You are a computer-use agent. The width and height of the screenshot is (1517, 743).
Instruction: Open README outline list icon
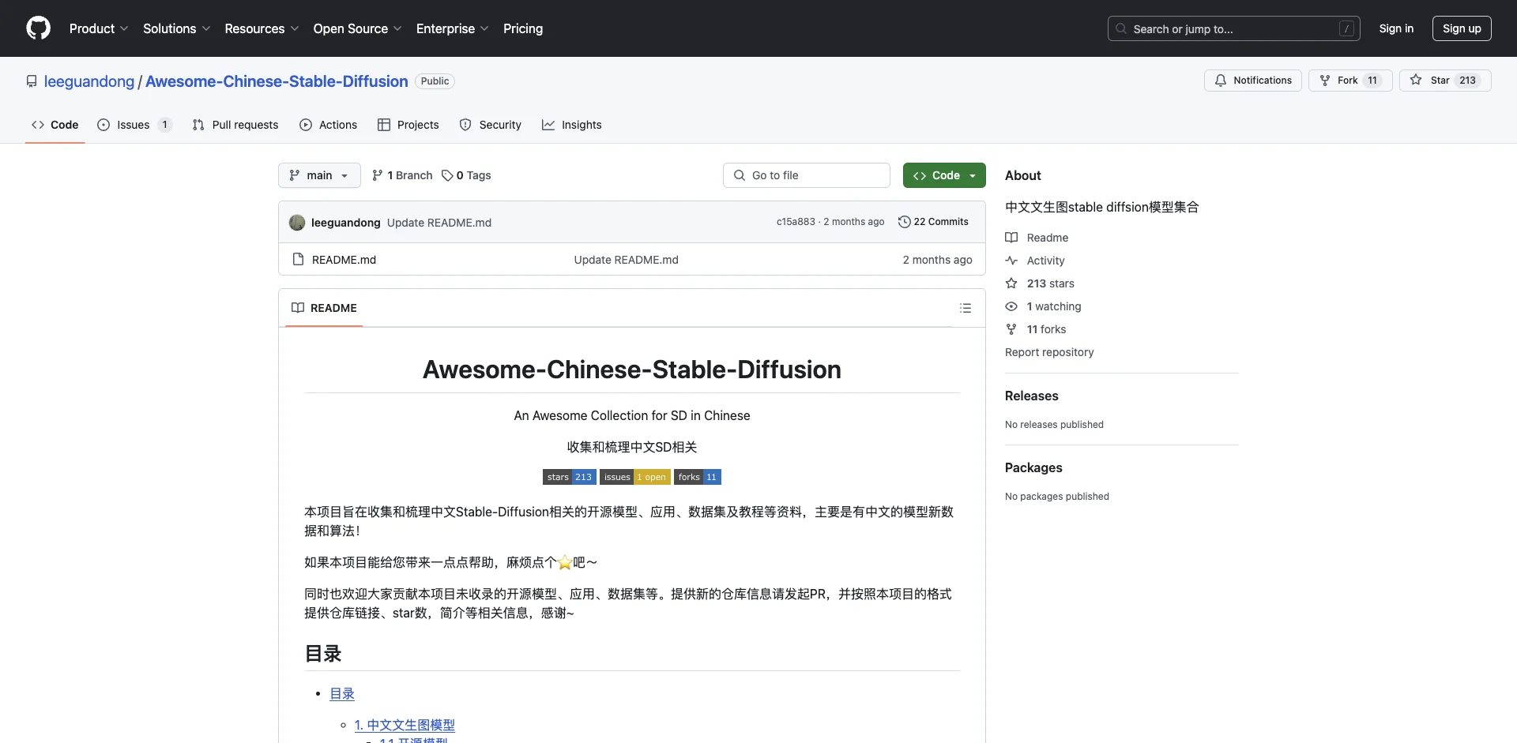click(966, 308)
